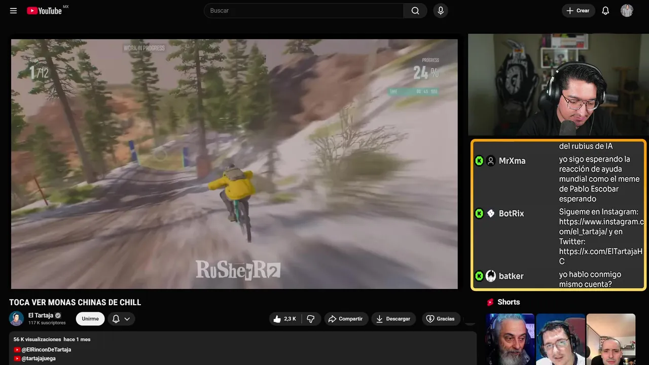
Task: Click the verified badge next to El Tartaja
Action: pyautogui.click(x=58, y=315)
